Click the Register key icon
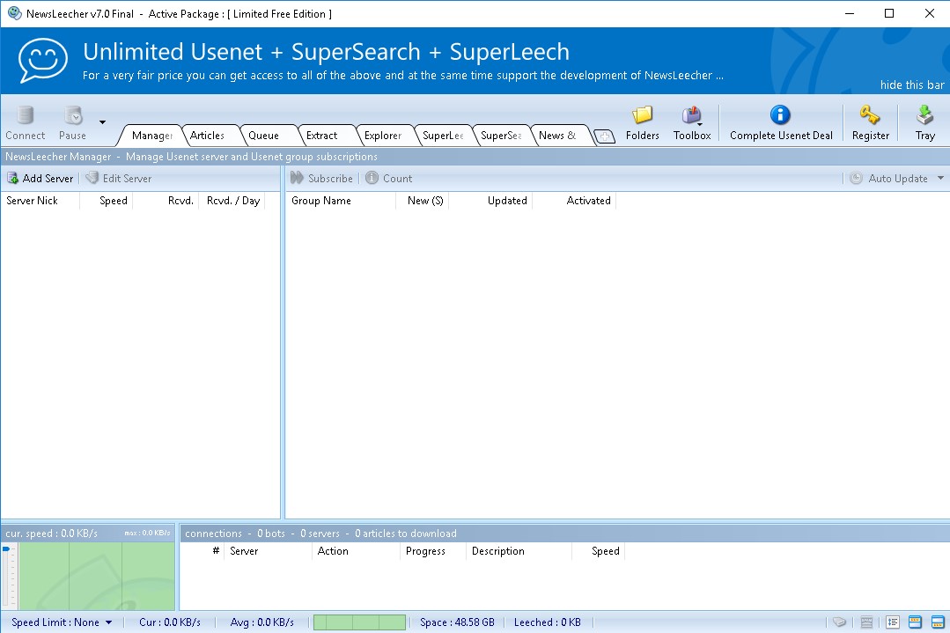 click(870, 114)
